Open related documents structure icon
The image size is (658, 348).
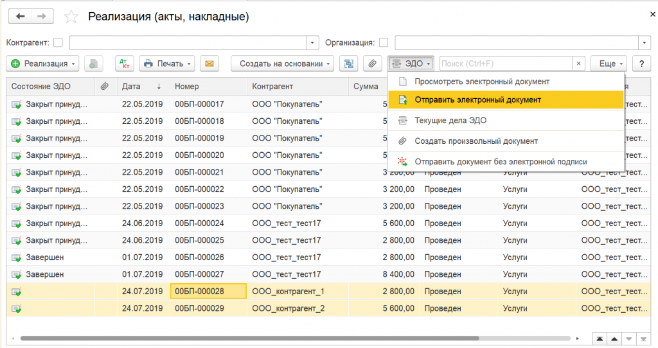pos(348,64)
